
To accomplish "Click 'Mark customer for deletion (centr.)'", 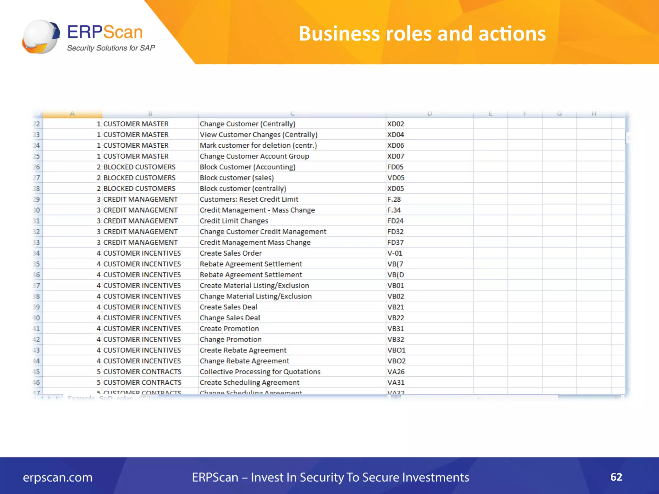I will tap(292, 145).
